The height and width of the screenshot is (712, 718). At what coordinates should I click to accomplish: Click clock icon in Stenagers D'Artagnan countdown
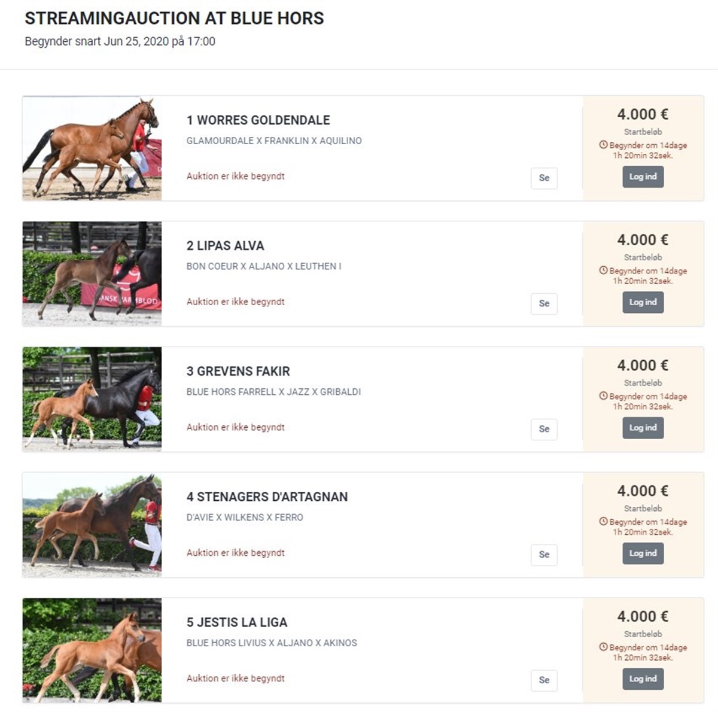(x=603, y=522)
